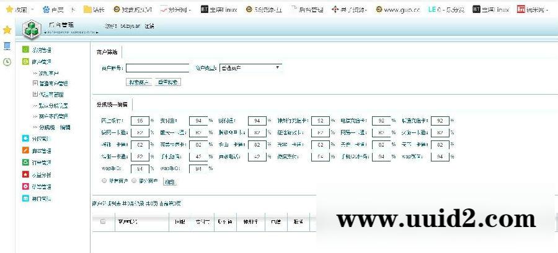This screenshot has height=253, width=558.
Task: Focus the 财付通 percentage field
Action: coord(257,121)
